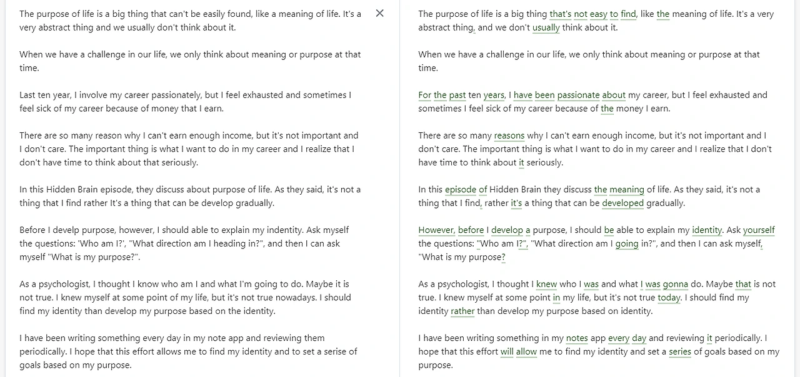
Task: Click the underlined word "yourself"
Action: (759, 230)
